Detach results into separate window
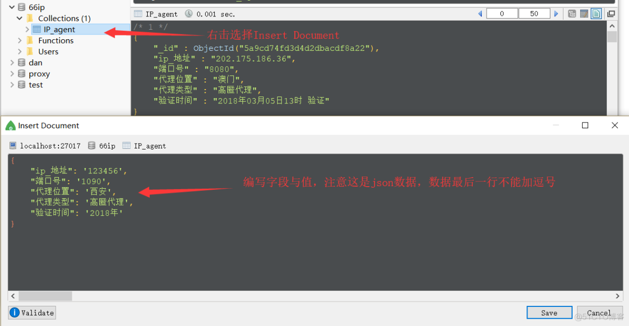 (611, 14)
